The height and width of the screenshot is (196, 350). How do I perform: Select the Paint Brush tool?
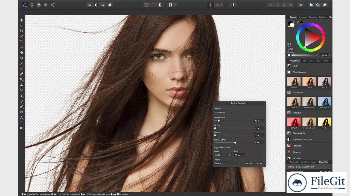point(22,63)
